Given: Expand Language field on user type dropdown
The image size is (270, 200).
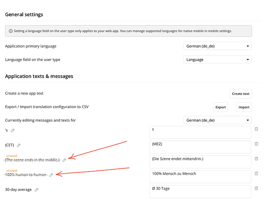Looking at the screenshot, I should pos(218,60).
